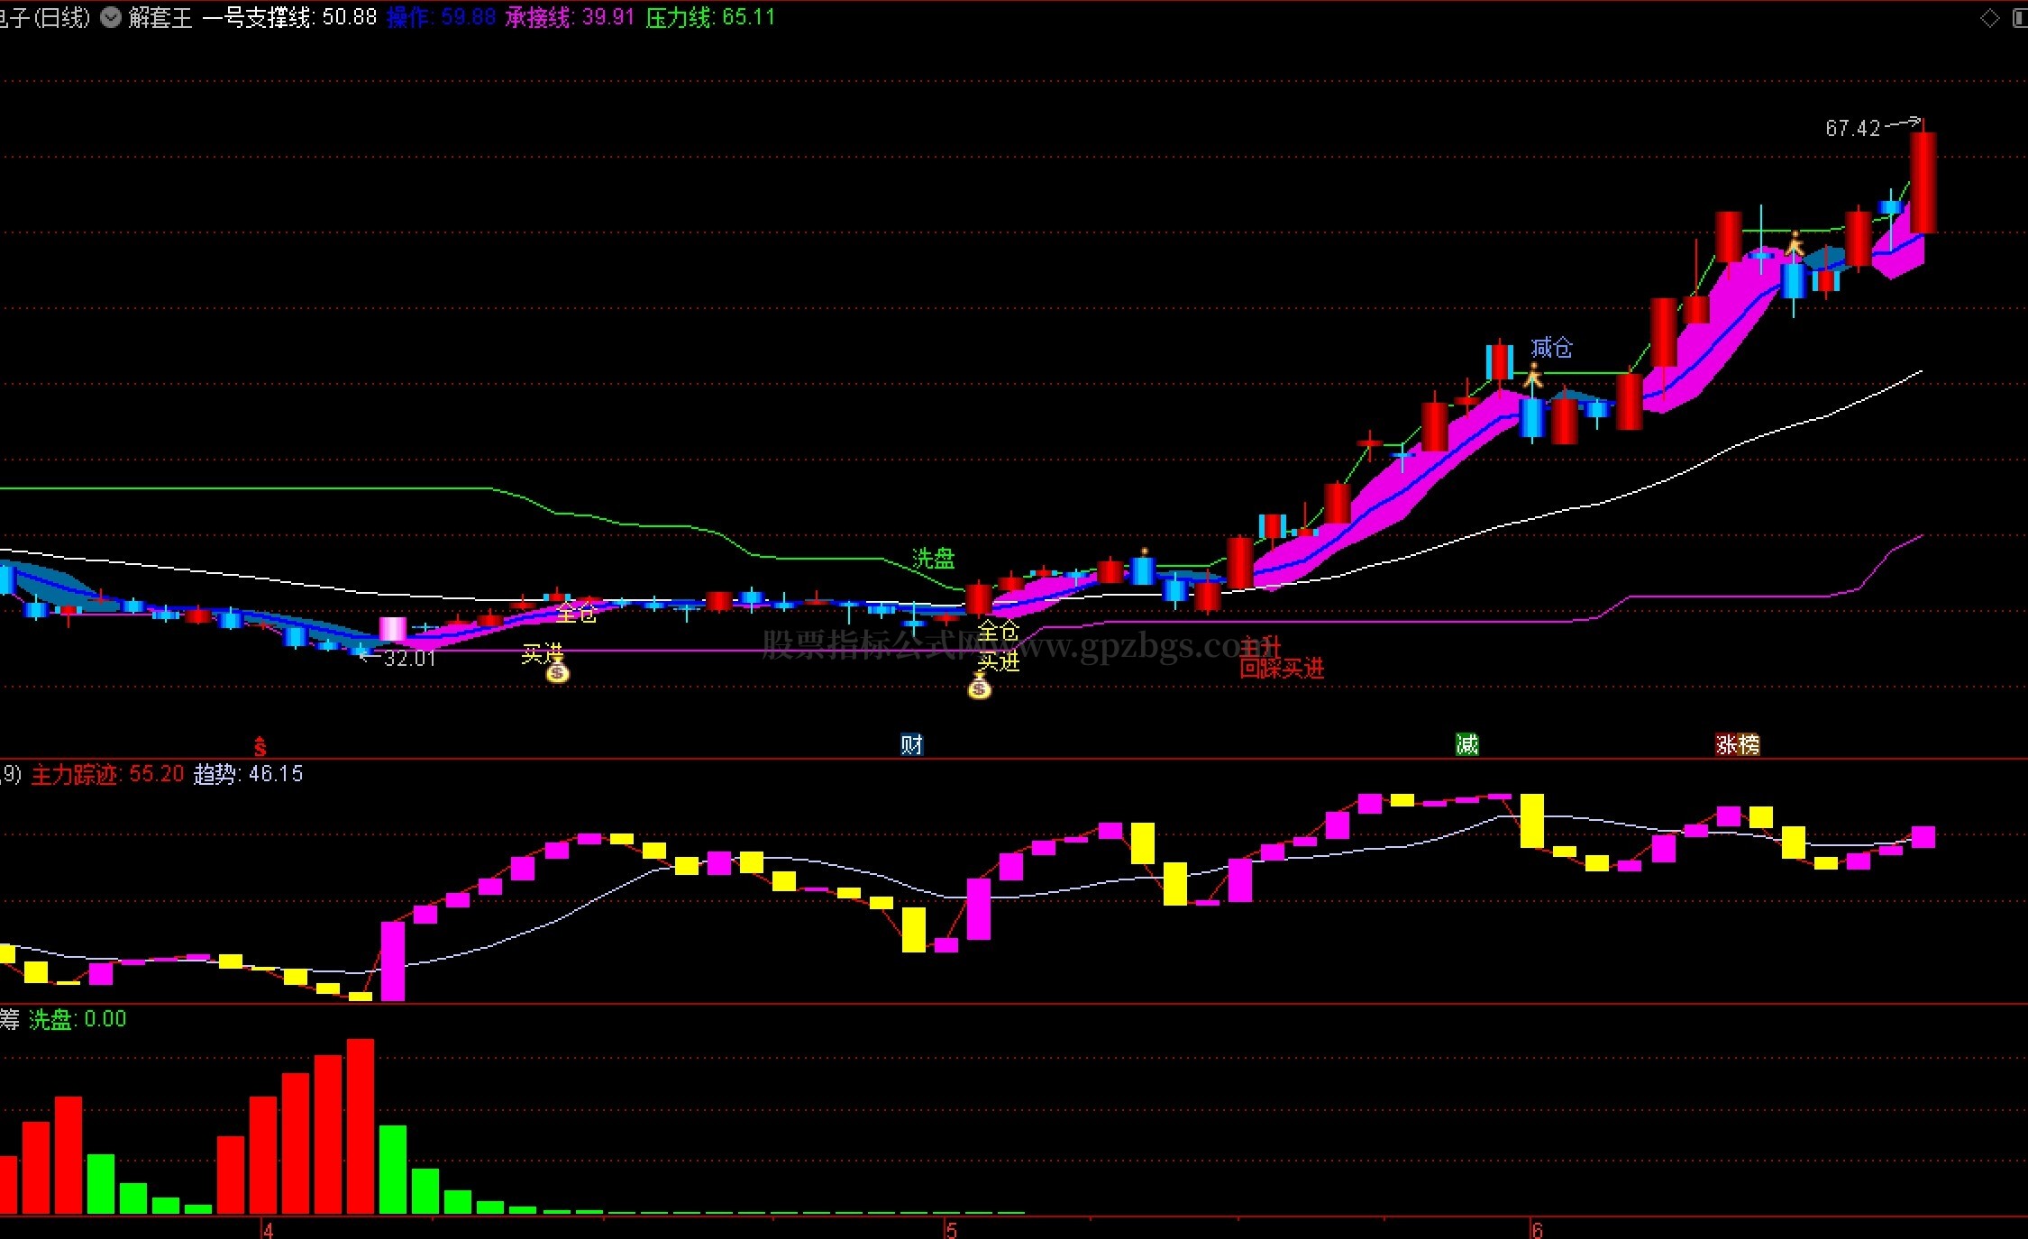Click the money bag icon under 买进 label

(558, 672)
